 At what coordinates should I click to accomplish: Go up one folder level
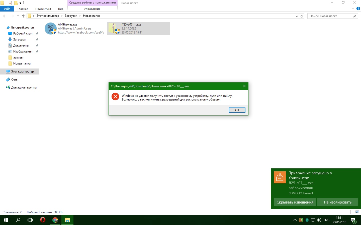pos(23,16)
